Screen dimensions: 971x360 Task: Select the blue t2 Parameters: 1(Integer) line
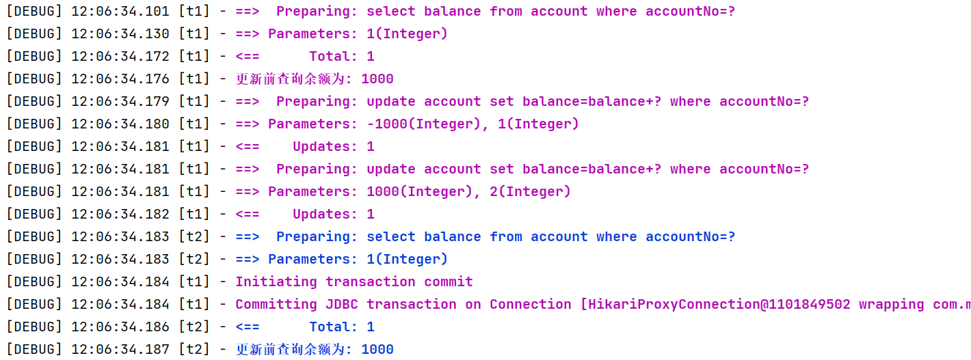[x=226, y=260]
